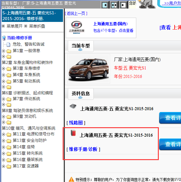Screen dimensions: 181x182
Task: Click the folder icon for 第9章 发动机
Action: [x=9, y=117]
